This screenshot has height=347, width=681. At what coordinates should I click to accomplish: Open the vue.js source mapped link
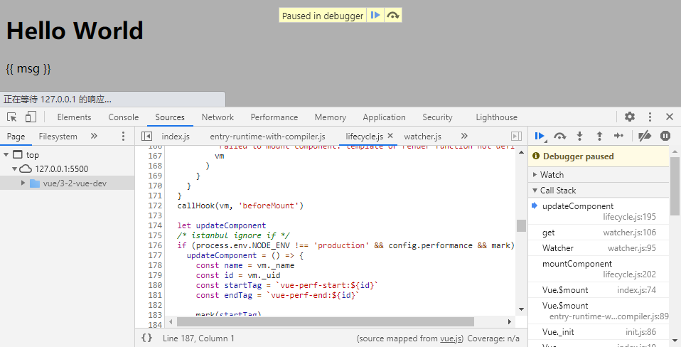(451, 338)
